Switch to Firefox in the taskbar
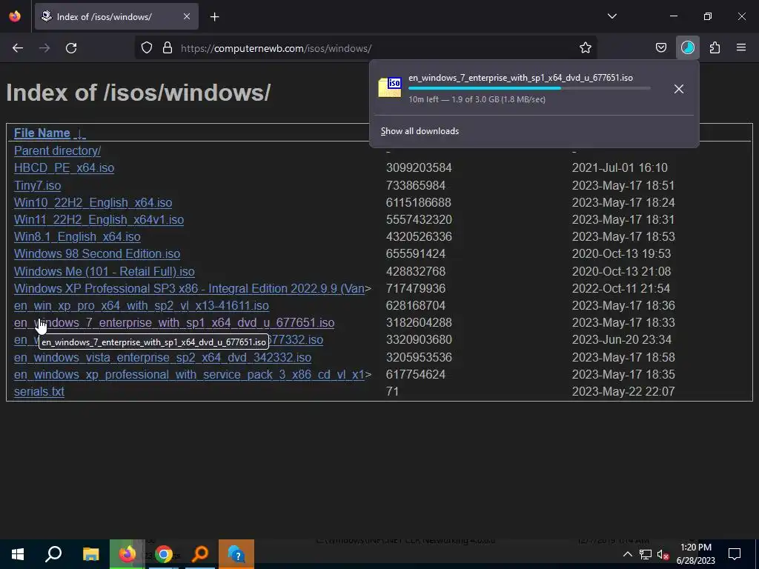Screen dimensions: 759x569 pos(127,554)
